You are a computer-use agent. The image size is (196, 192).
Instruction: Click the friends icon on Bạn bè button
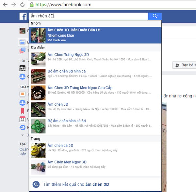pyautogui.click(x=177, y=65)
